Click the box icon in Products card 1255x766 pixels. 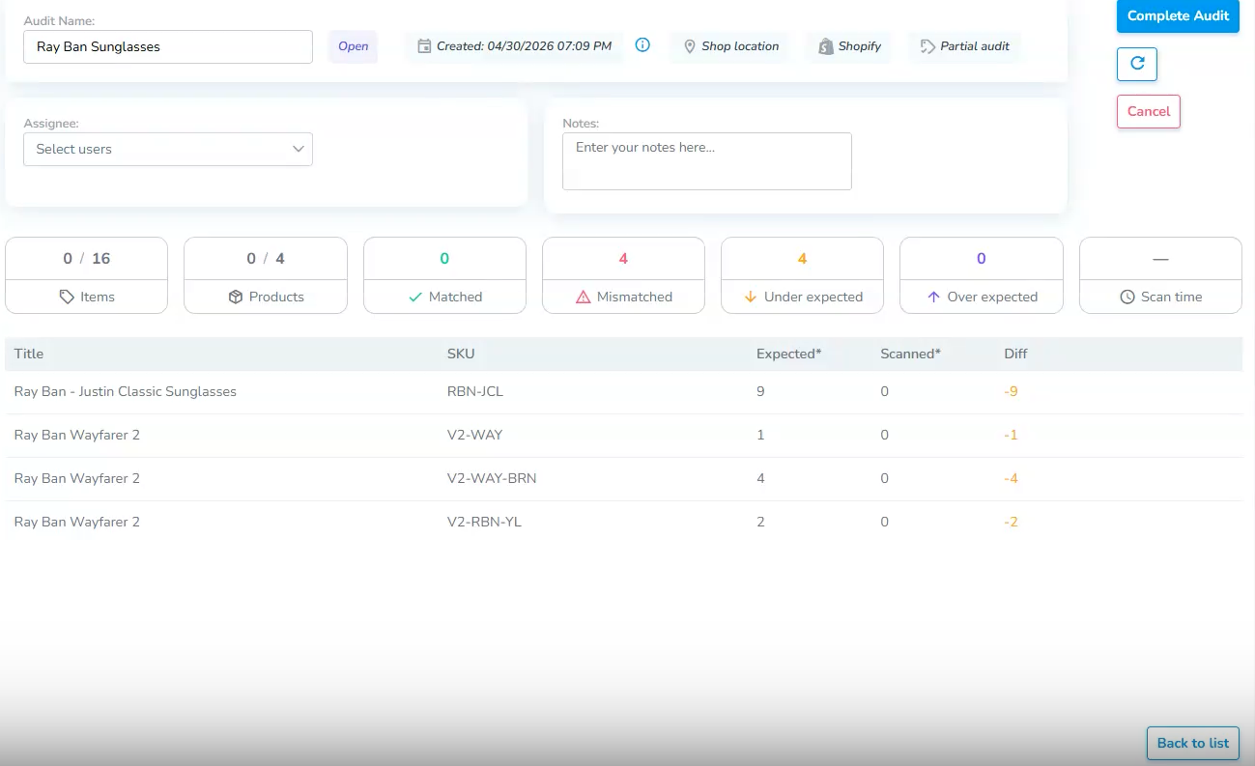coord(235,297)
